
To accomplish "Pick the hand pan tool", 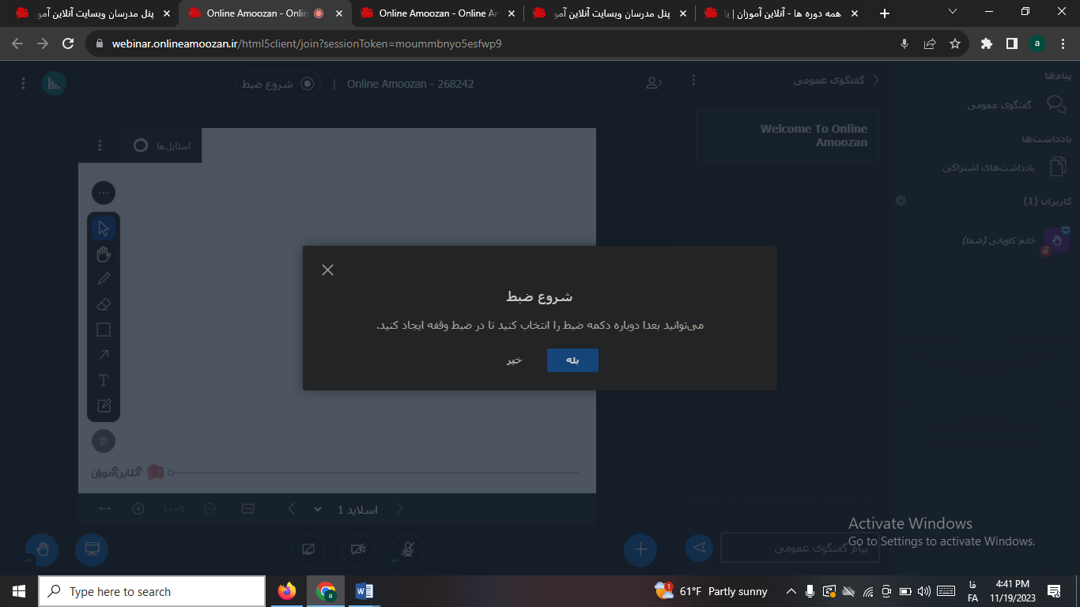I will [104, 254].
